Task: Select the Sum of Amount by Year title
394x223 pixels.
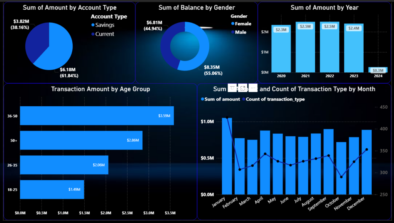Action: (x=324, y=8)
